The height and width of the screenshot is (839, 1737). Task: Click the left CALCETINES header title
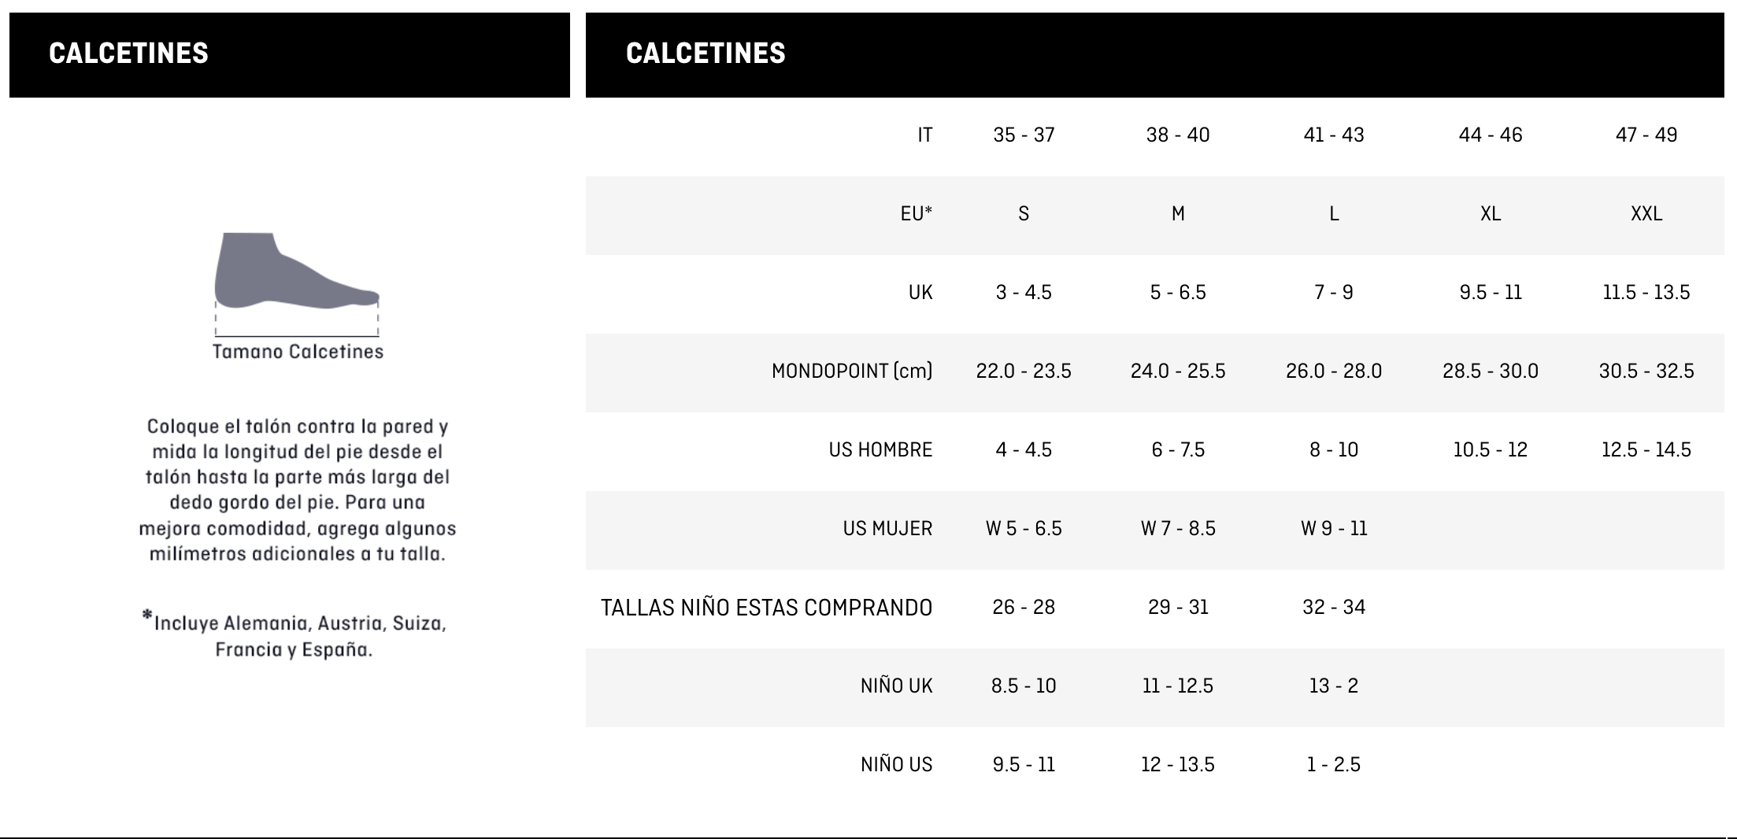pos(128,54)
